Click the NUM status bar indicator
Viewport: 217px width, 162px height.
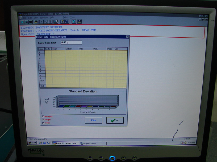click(x=187, y=139)
